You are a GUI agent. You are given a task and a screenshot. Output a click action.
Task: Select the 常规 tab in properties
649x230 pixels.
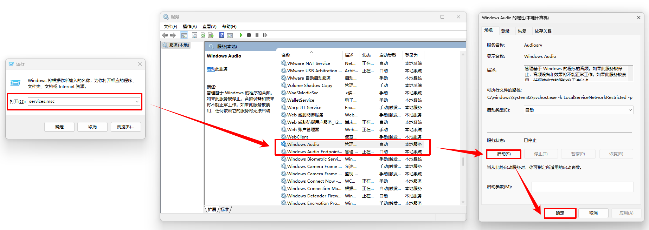488,31
